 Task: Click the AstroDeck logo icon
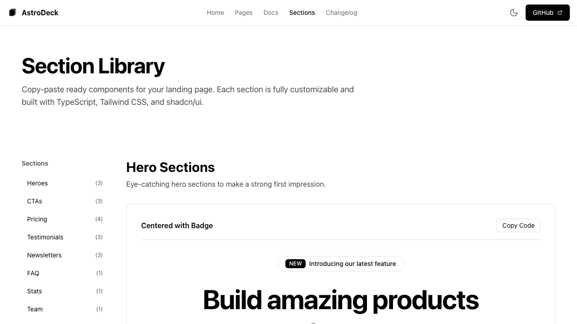13,13
